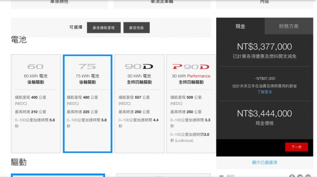Click the 最佳續航里程 button
Image resolution: width=317 pixels, height=177 pixels.
104,28
